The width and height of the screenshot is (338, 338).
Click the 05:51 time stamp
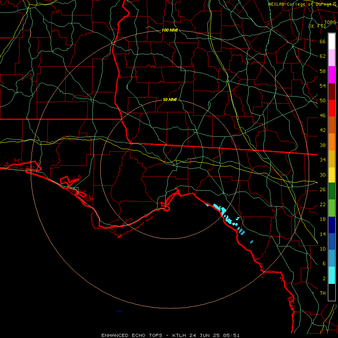[231, 335]
